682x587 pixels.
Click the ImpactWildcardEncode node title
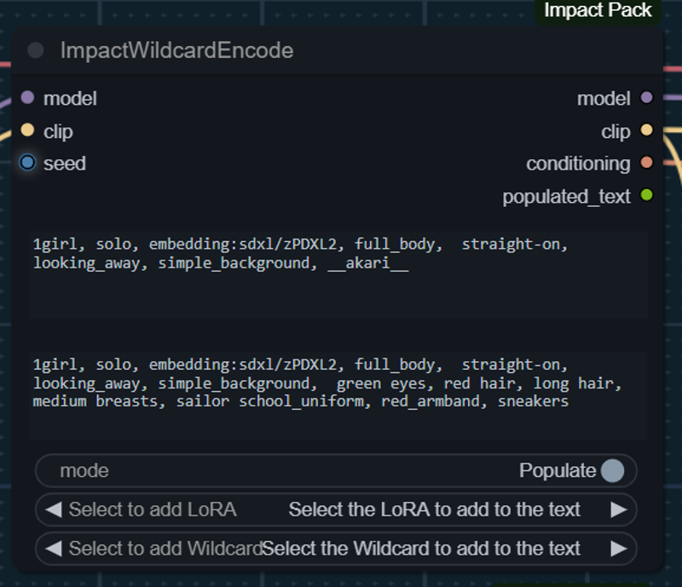tap(176, 50)
